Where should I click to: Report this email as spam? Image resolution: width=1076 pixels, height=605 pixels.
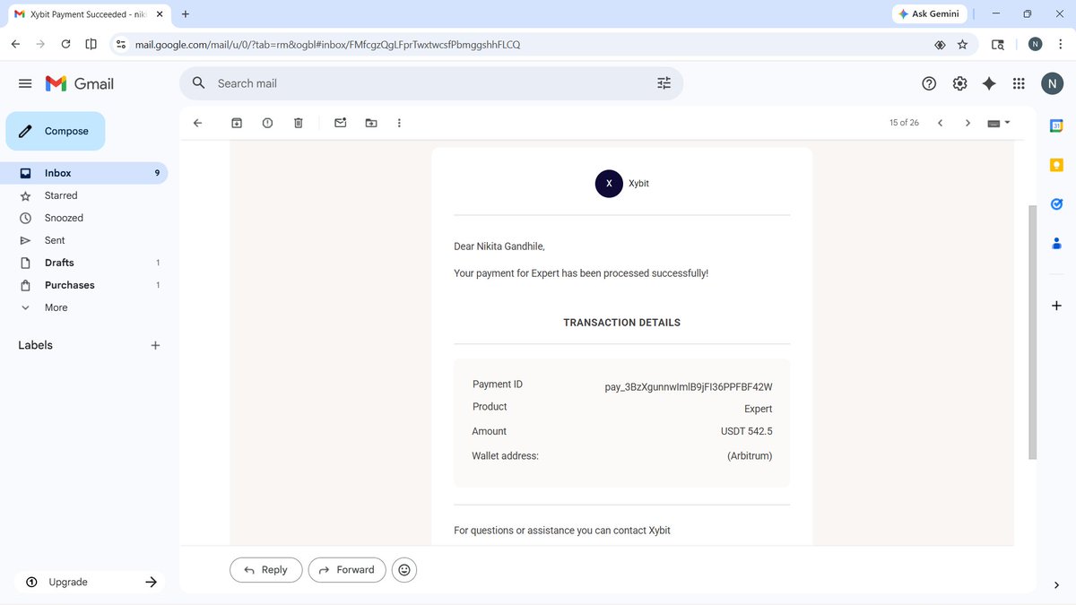267,123
